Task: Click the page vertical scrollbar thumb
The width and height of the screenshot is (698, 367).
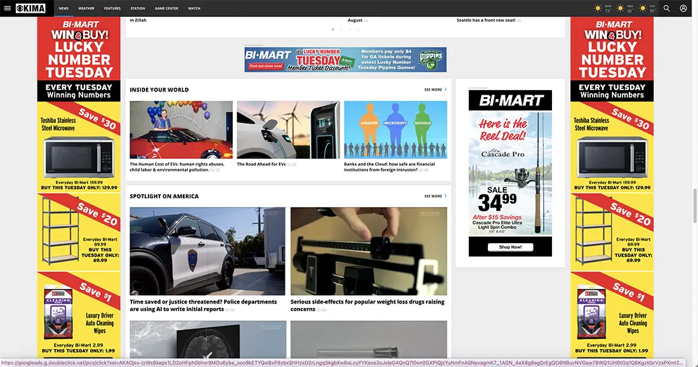Action: pos(695,206)
